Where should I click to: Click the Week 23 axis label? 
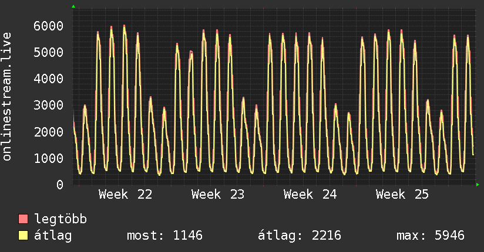click(x=218, y=195)
